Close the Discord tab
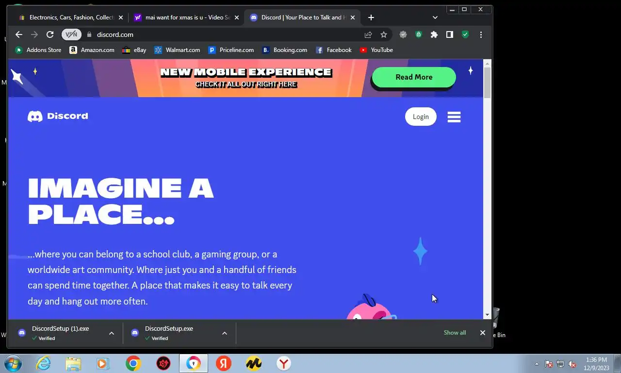 coord(353,17)
